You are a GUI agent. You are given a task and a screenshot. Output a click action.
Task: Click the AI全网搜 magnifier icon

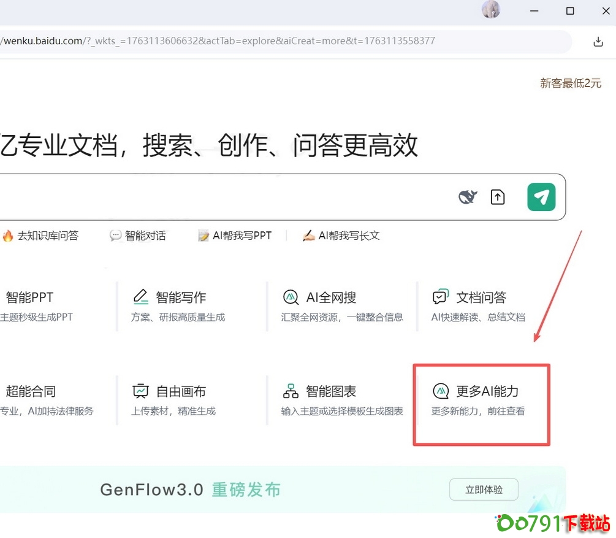(291, 297)
